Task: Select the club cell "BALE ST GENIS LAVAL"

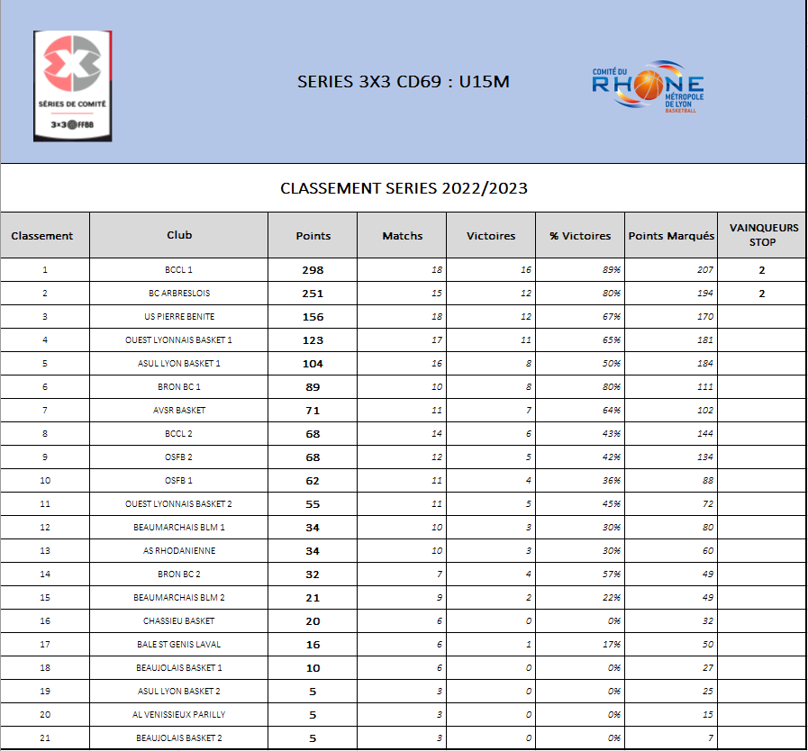Action: pyautogui.click(x=179, y=645)
